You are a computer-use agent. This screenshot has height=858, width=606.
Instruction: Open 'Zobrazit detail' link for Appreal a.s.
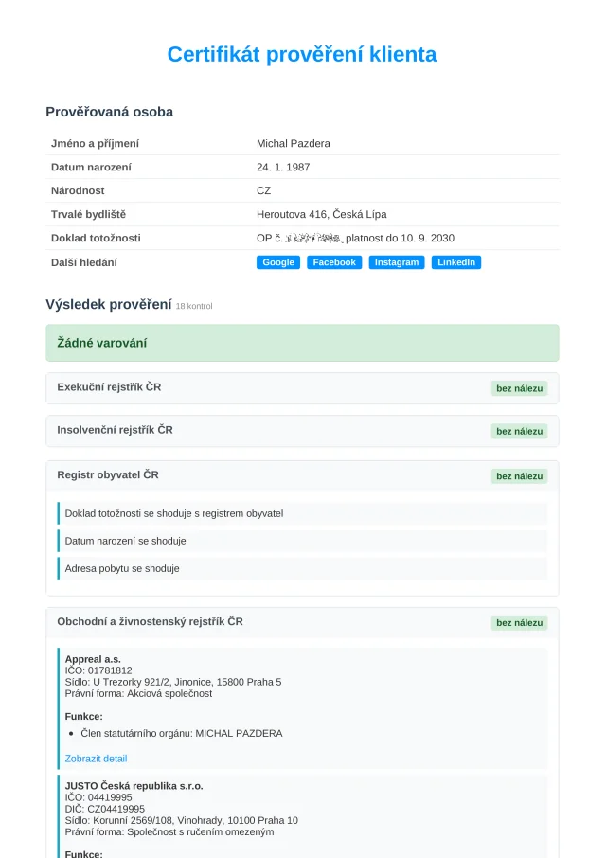pyautogui.click(x=96, y=759)
